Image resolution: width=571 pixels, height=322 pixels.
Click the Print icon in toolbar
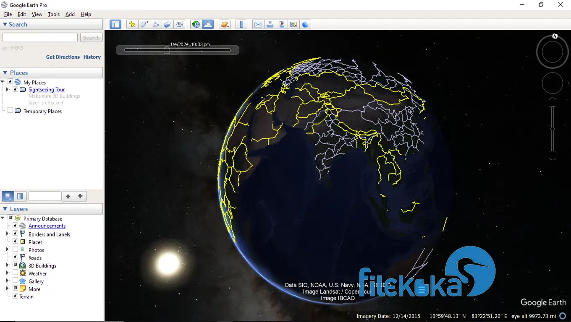pos(270,24)
